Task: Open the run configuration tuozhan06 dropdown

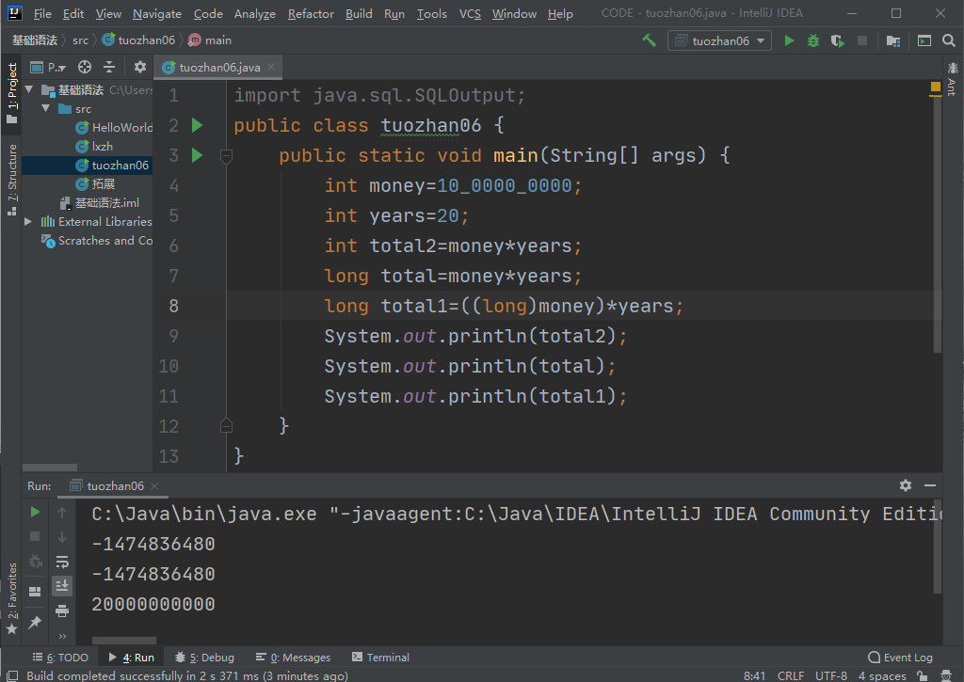Action: (719, 40)
